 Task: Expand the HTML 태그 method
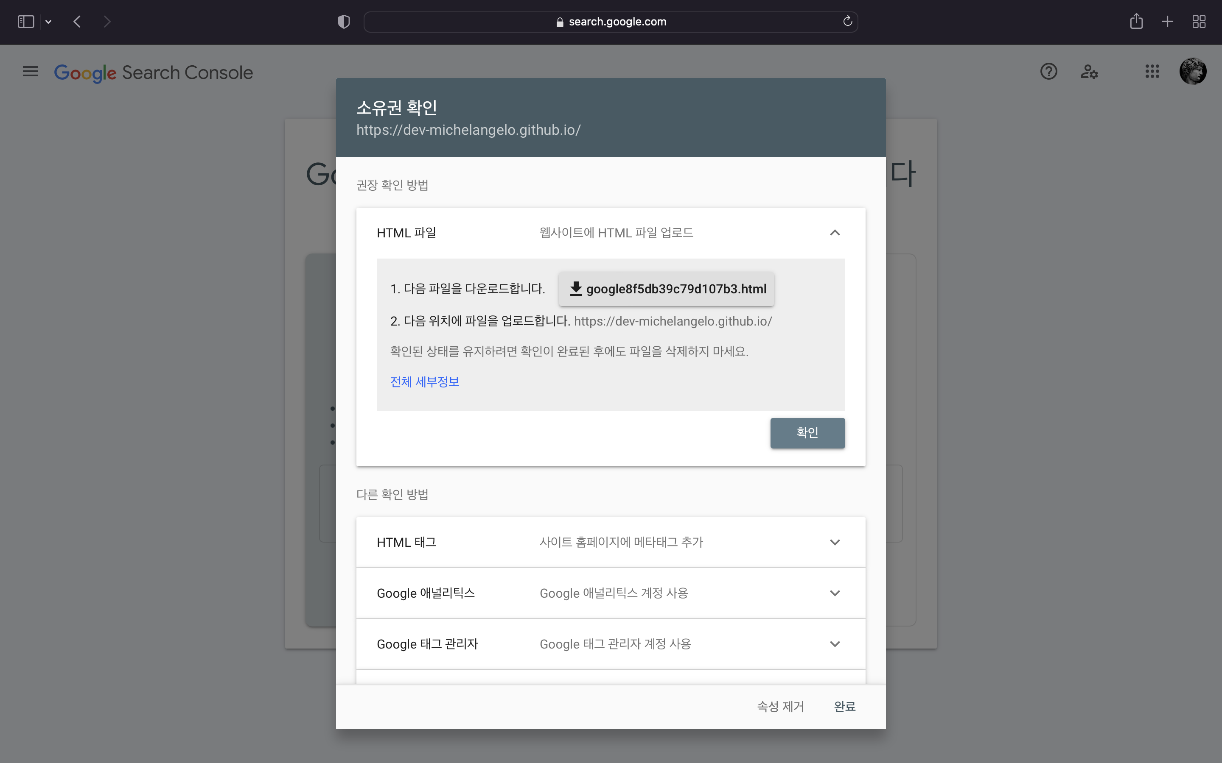coord(835,542)
